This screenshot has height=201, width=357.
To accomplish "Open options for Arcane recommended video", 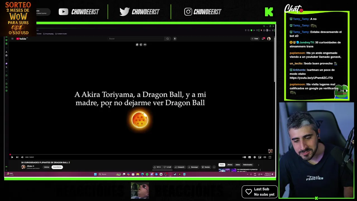I will [x=260, y=170].
